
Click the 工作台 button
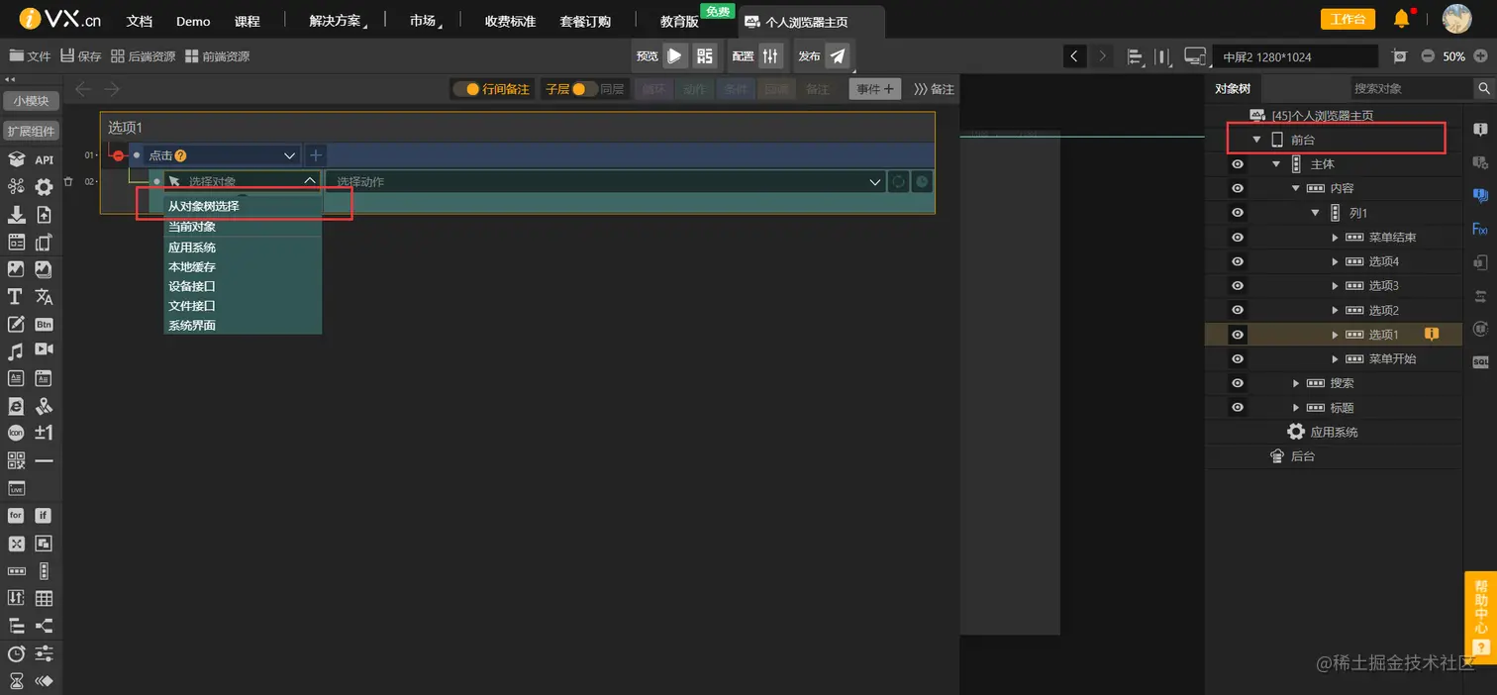tap(1347, 19)
